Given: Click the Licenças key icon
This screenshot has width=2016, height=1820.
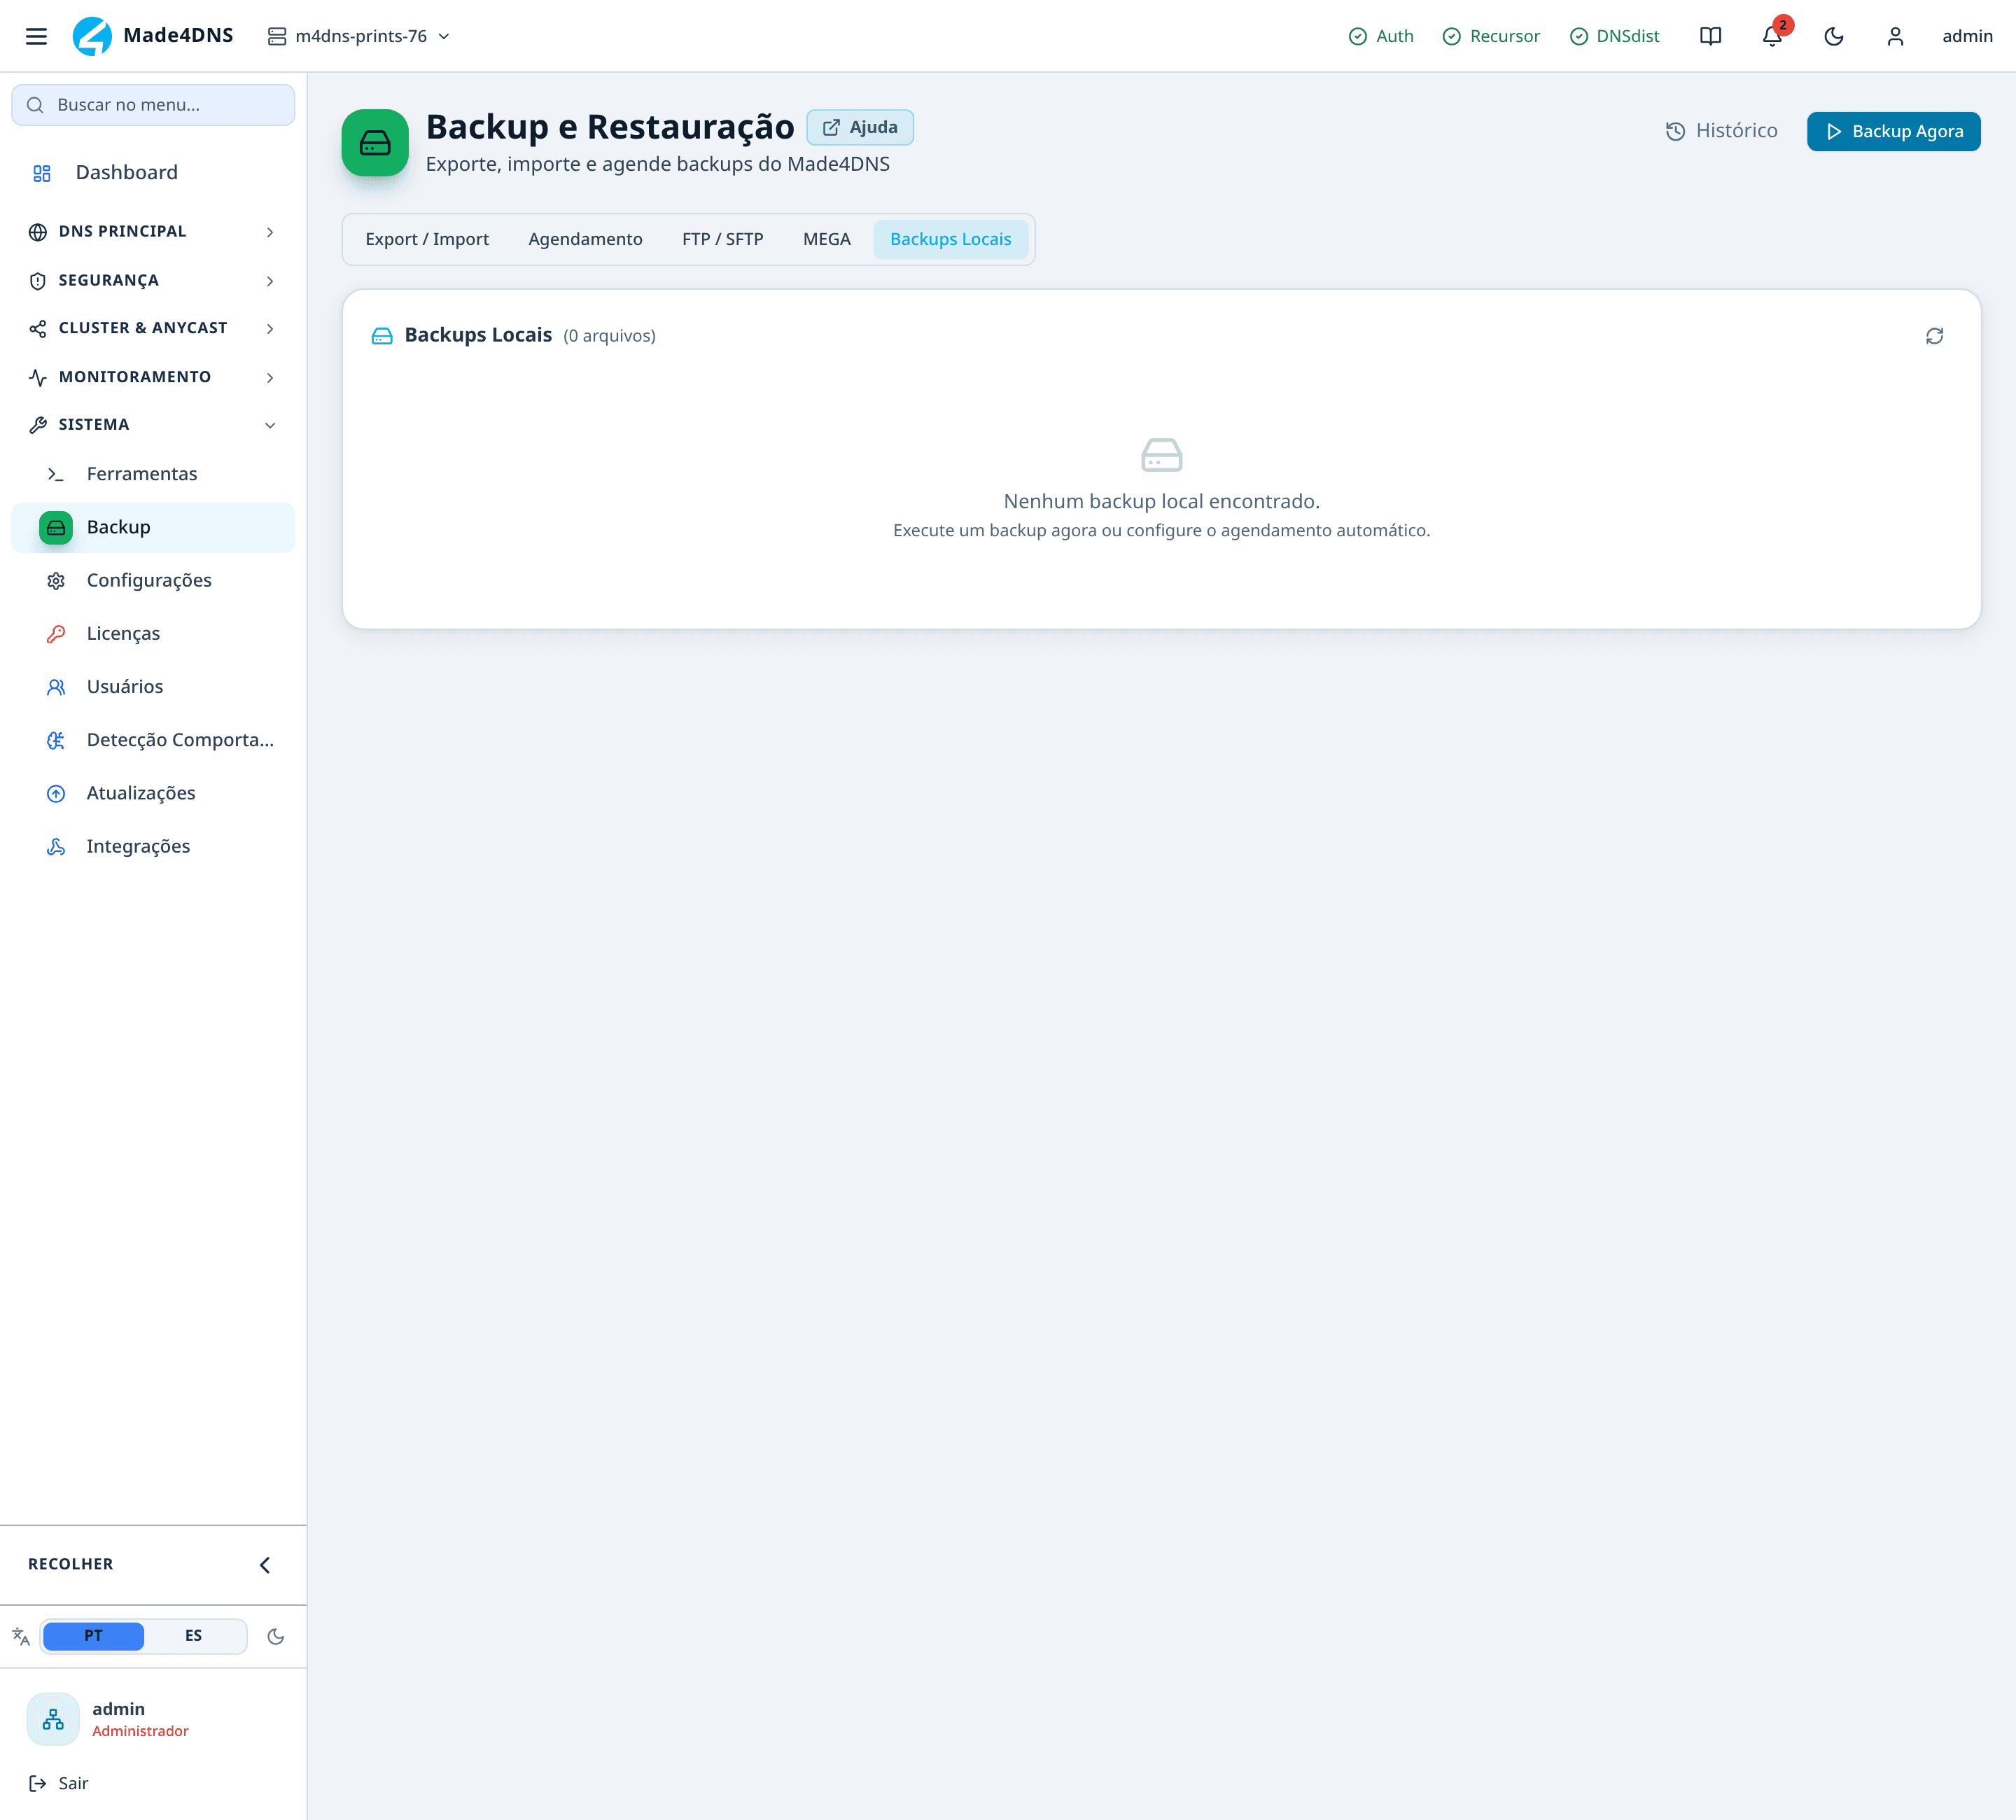Looking at the screenshot, I should (56, 634).
